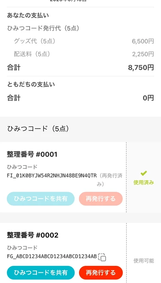Select the FG_ABCD1234 secret code text
Screen dimensions: 161x283
pyautogui.click(x=52, y=256)
